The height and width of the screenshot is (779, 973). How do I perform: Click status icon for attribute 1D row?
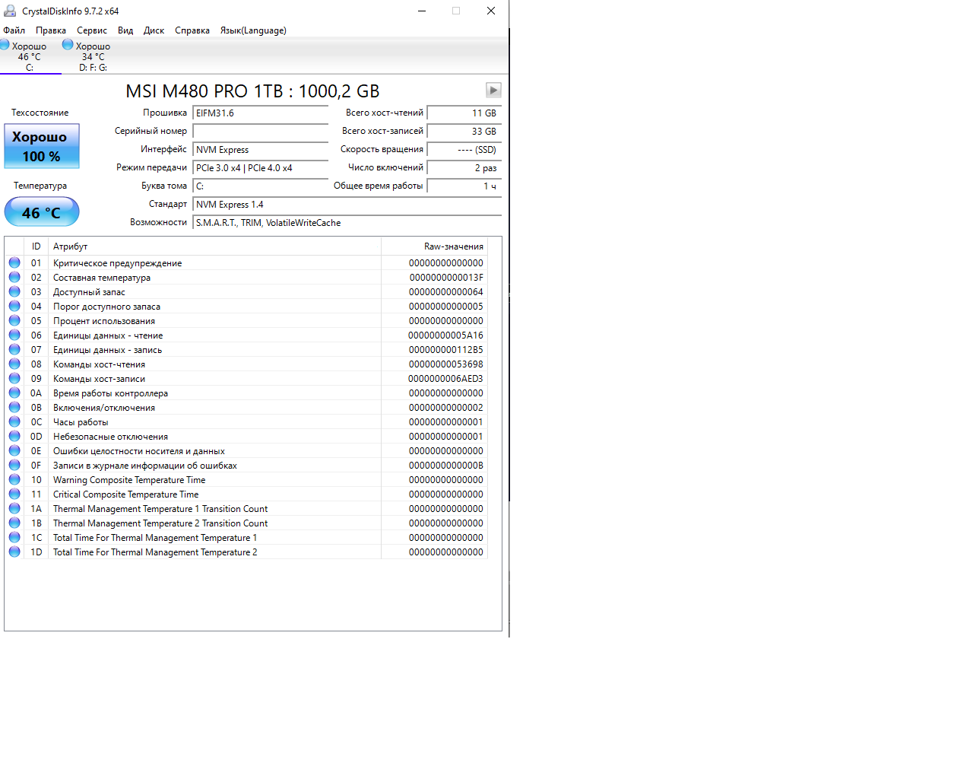[14, 552]
